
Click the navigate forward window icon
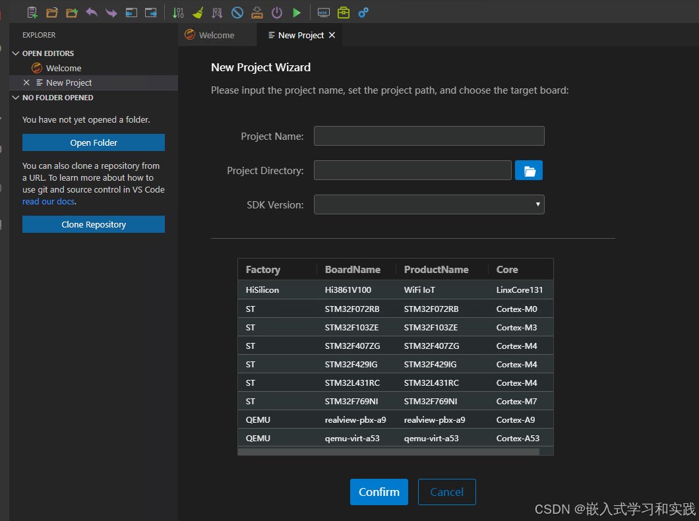(150, 13)
